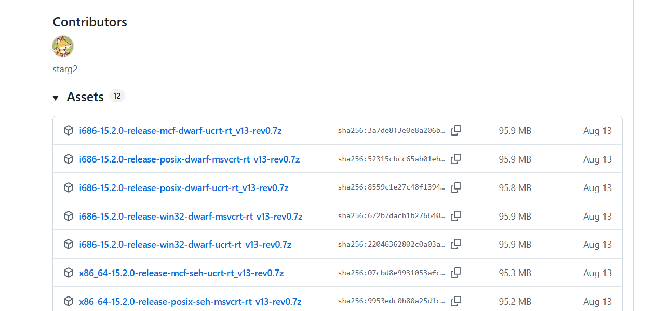659x311 pixels.
Task: Click the Assets count badge 12
Action: (x=117, y=96)
